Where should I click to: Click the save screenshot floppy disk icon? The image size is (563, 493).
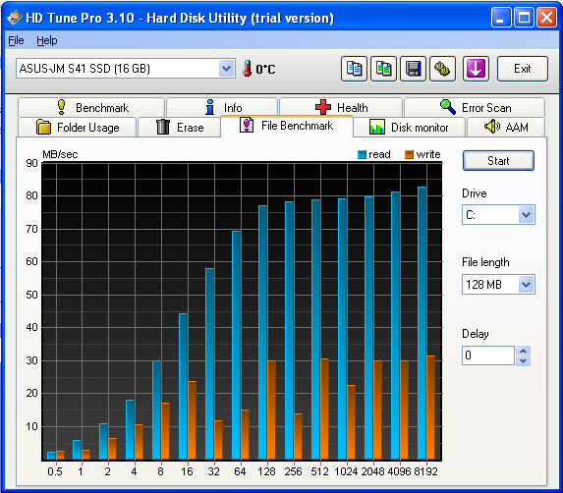413,69
